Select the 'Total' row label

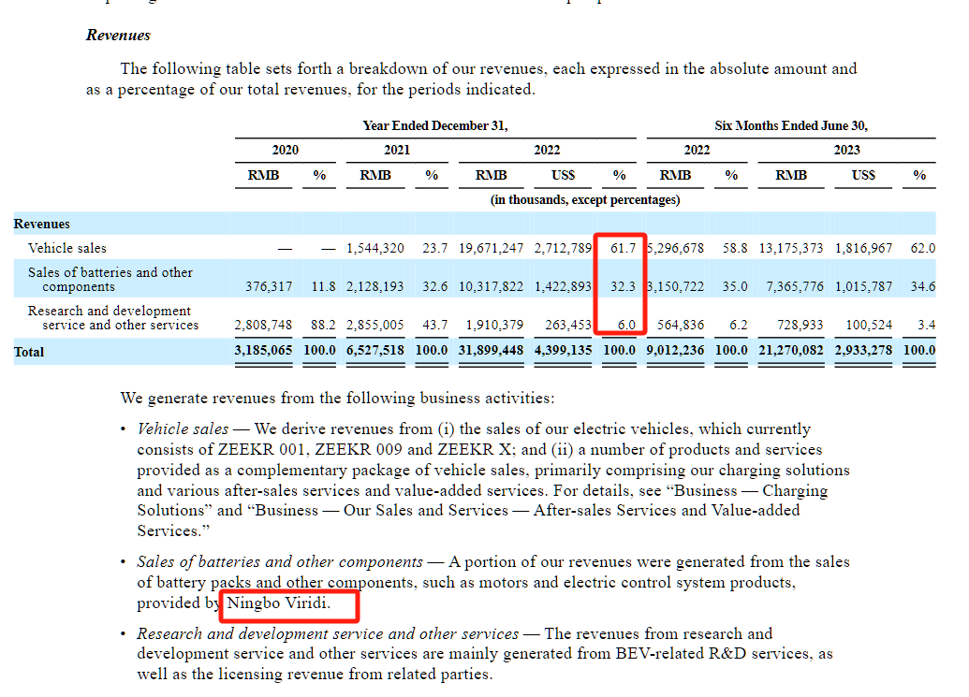click(x=29, y=352)
